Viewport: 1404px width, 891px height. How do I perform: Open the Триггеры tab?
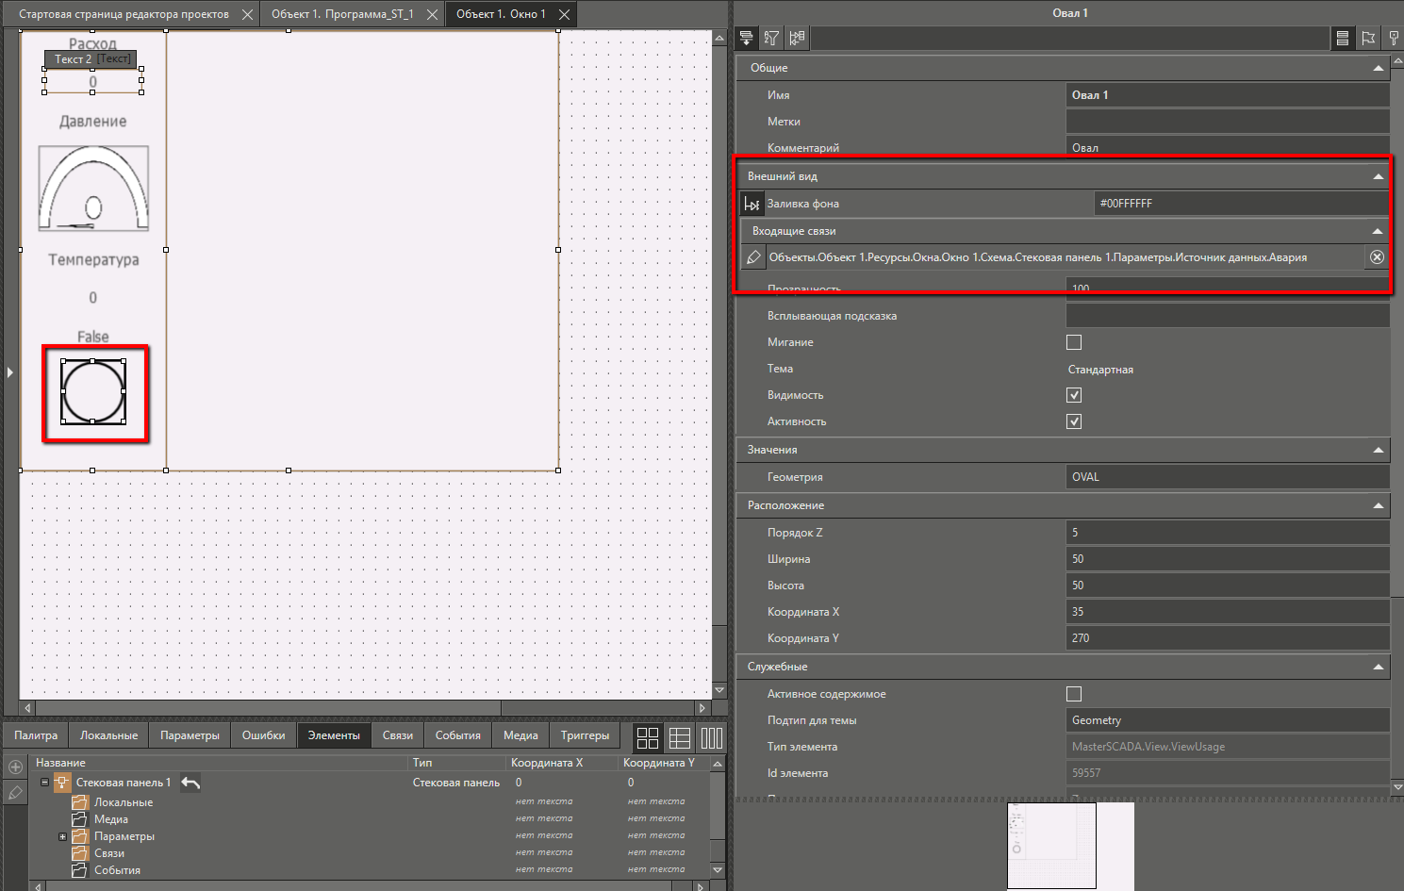585,735
